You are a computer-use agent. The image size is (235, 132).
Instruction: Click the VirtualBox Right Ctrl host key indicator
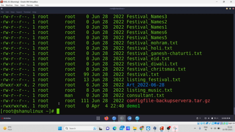point(231,123)
